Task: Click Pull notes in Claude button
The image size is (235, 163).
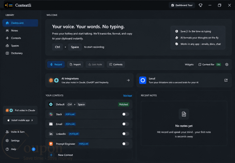Action: [20, 110]
